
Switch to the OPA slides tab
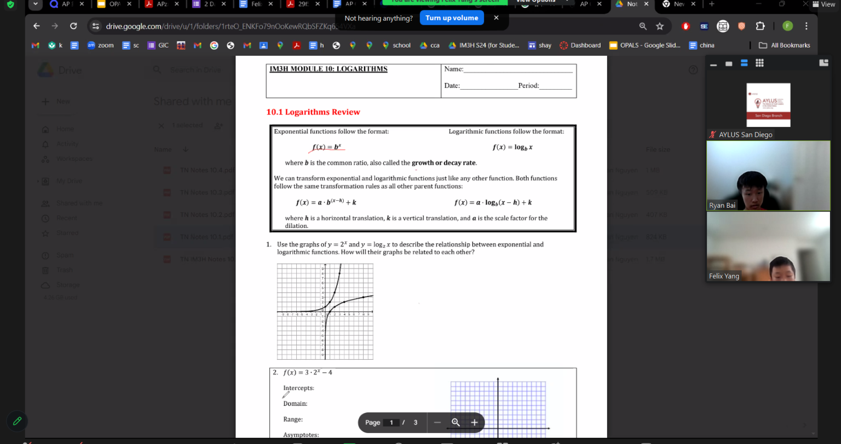tap(114, 4)
